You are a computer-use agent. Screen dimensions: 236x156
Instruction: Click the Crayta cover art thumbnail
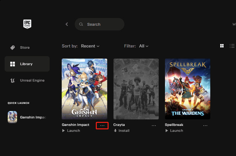[x=136, y=89]
